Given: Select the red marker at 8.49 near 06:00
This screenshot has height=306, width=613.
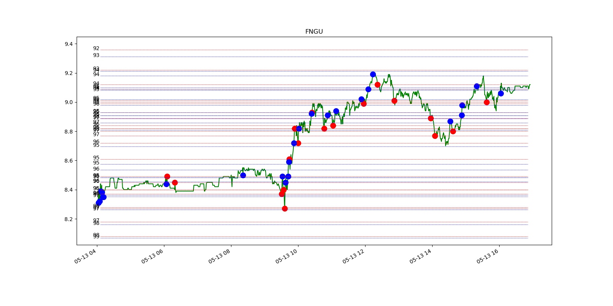Looking at the screenshot, I should [167, 176].
